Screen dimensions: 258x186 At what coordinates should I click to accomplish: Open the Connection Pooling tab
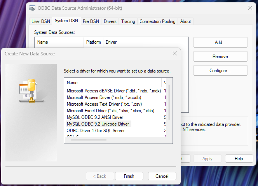coord(157,21)
